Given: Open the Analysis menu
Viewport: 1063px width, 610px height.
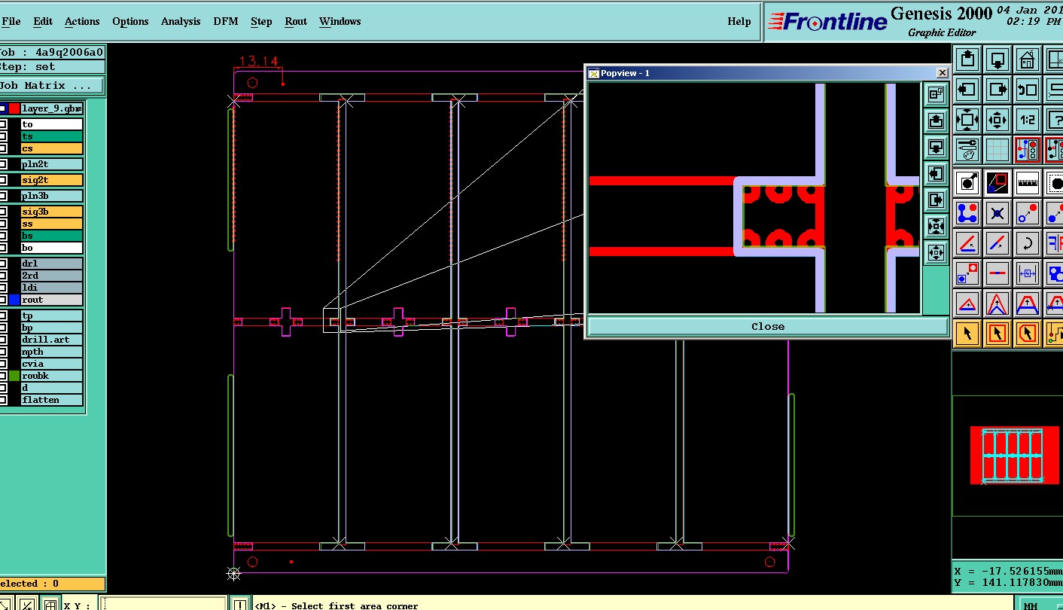Looking at the screenshot, I should coord(181,21).
